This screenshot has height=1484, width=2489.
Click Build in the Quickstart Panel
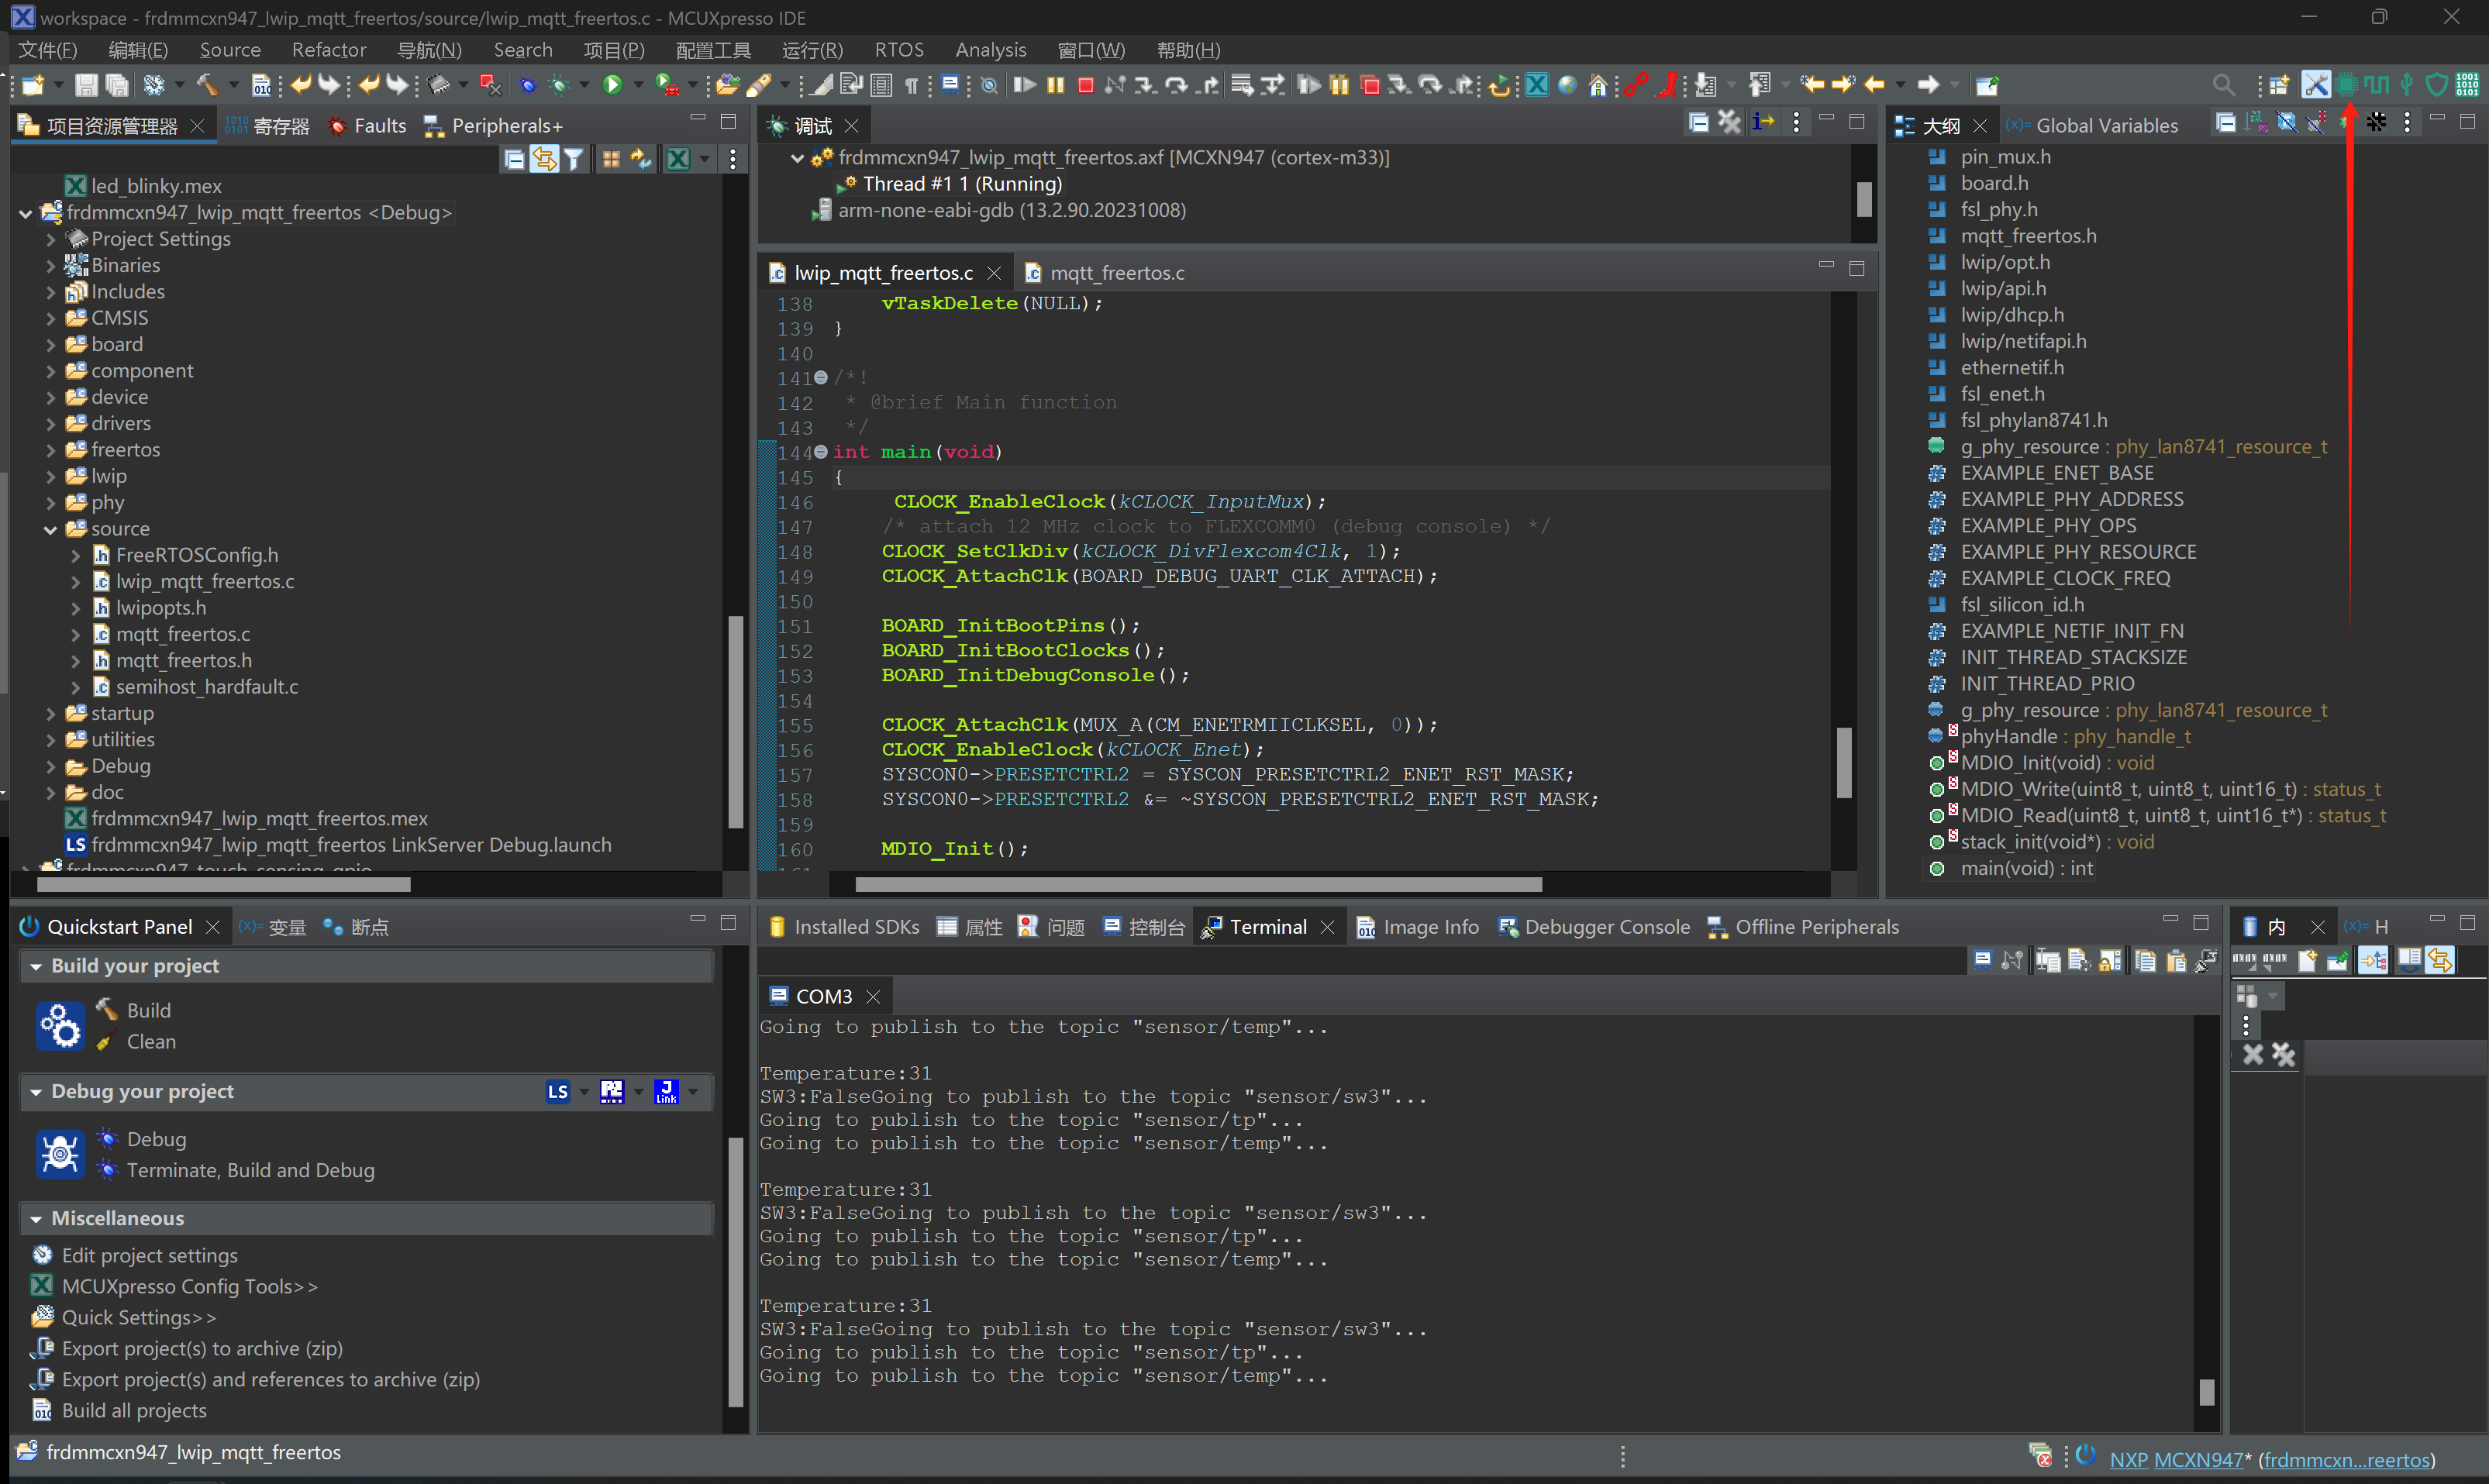click(x=148, y=1011)
